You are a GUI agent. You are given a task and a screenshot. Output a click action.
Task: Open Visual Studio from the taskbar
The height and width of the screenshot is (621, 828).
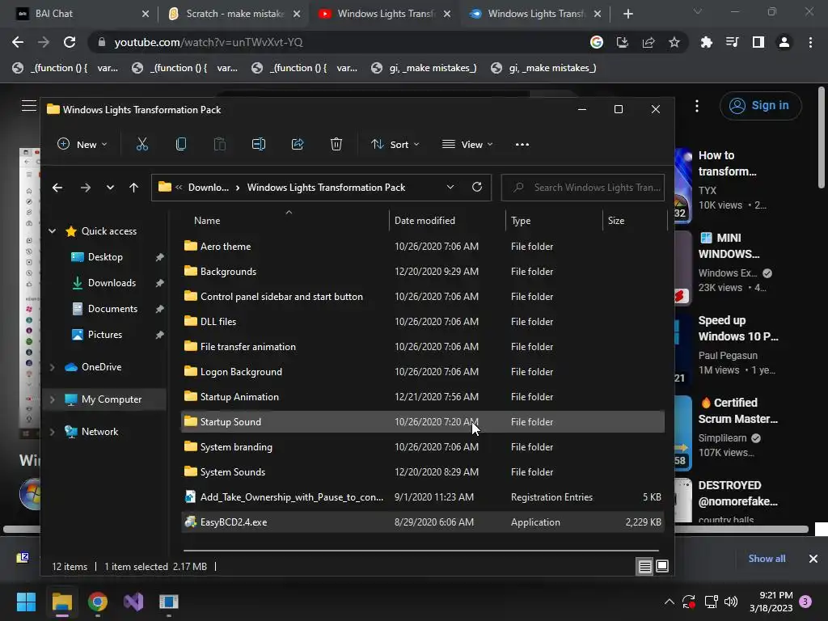point(133,602)
